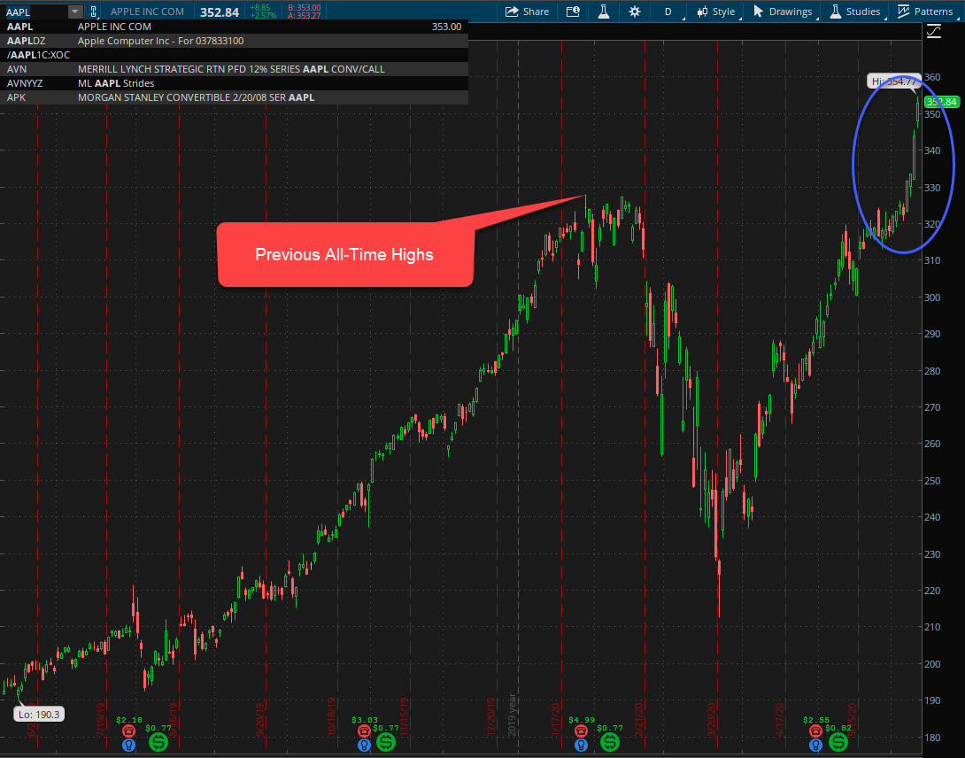Click the $0.82 green dividend icon
965x758 pixels.
[x=838, y=742]
